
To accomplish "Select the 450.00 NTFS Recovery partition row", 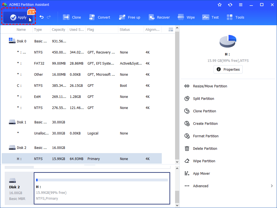I will point(82,52).
